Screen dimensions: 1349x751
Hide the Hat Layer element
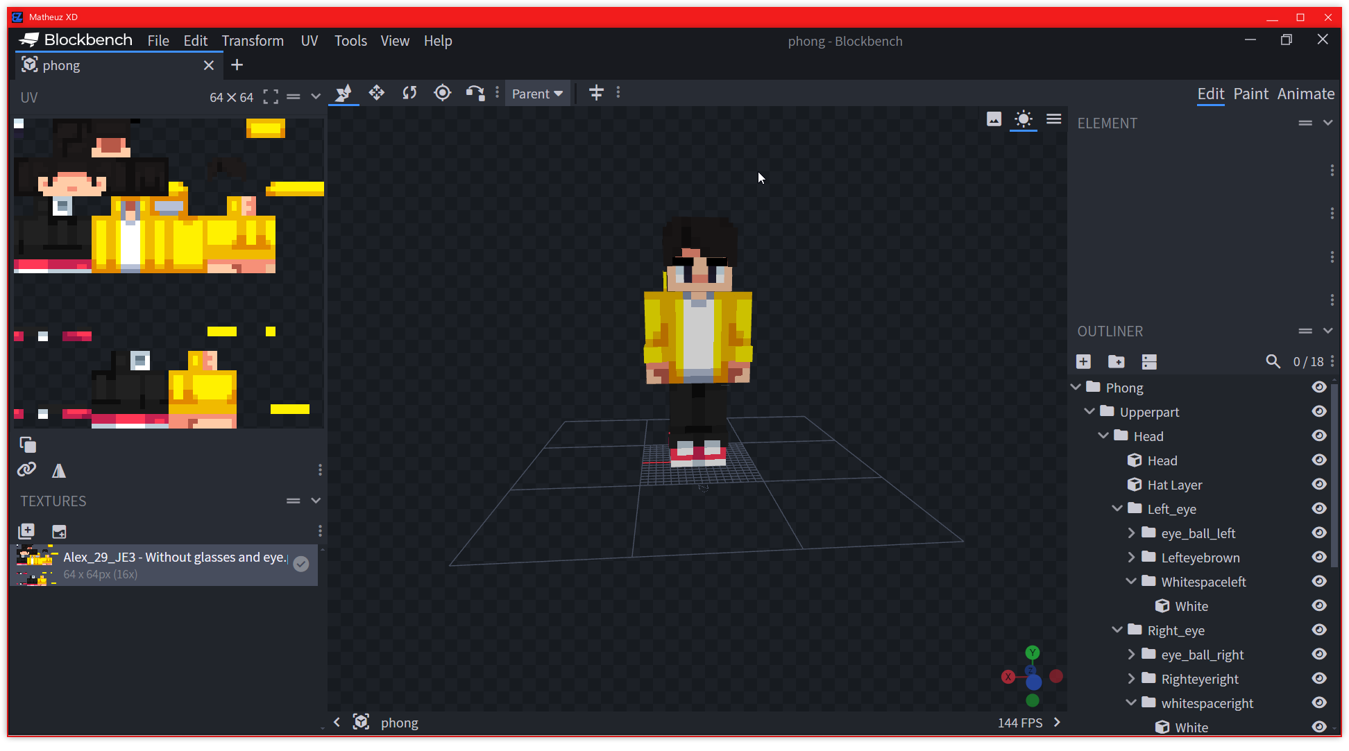coord(1319,484)
